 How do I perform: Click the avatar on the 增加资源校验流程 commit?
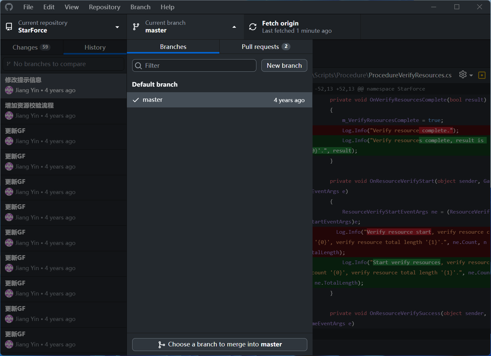pyautogui.click(x=9, y=116)
